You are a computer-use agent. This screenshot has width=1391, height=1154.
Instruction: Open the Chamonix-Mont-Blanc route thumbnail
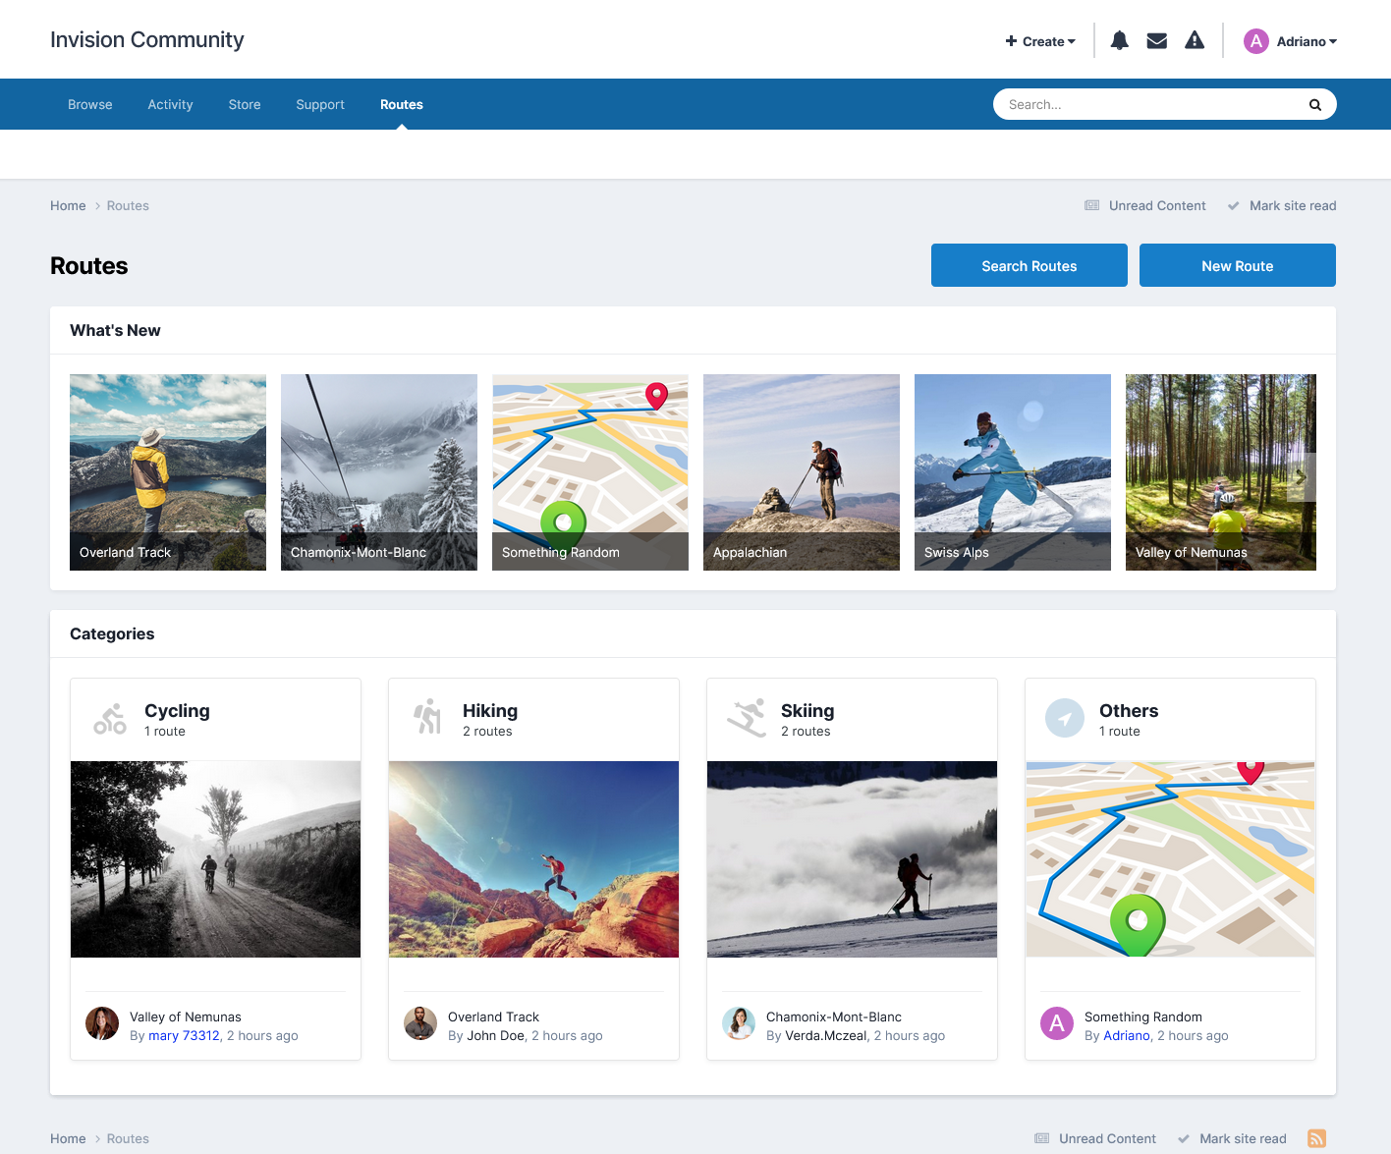coord(379,472)
